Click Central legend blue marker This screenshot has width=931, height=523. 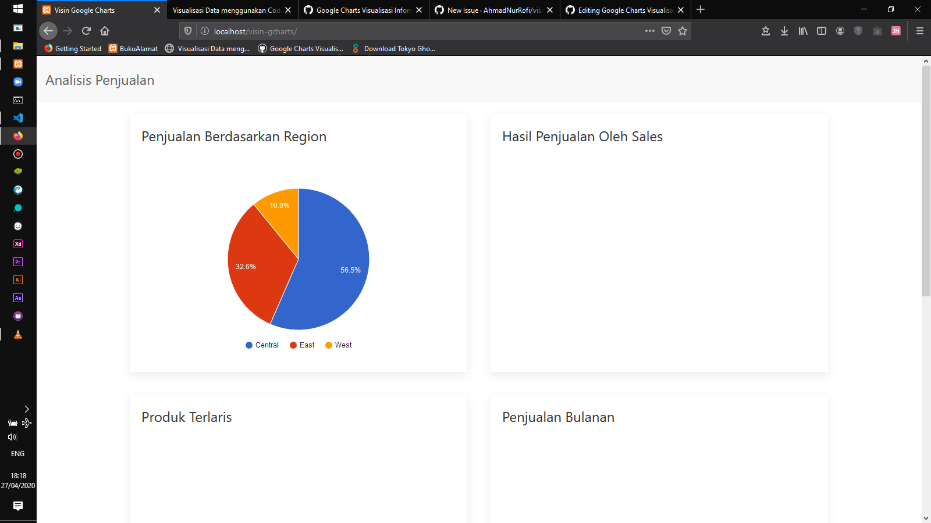249,345
